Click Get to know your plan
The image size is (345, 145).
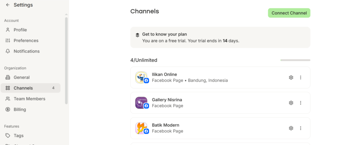pos(164,34)
